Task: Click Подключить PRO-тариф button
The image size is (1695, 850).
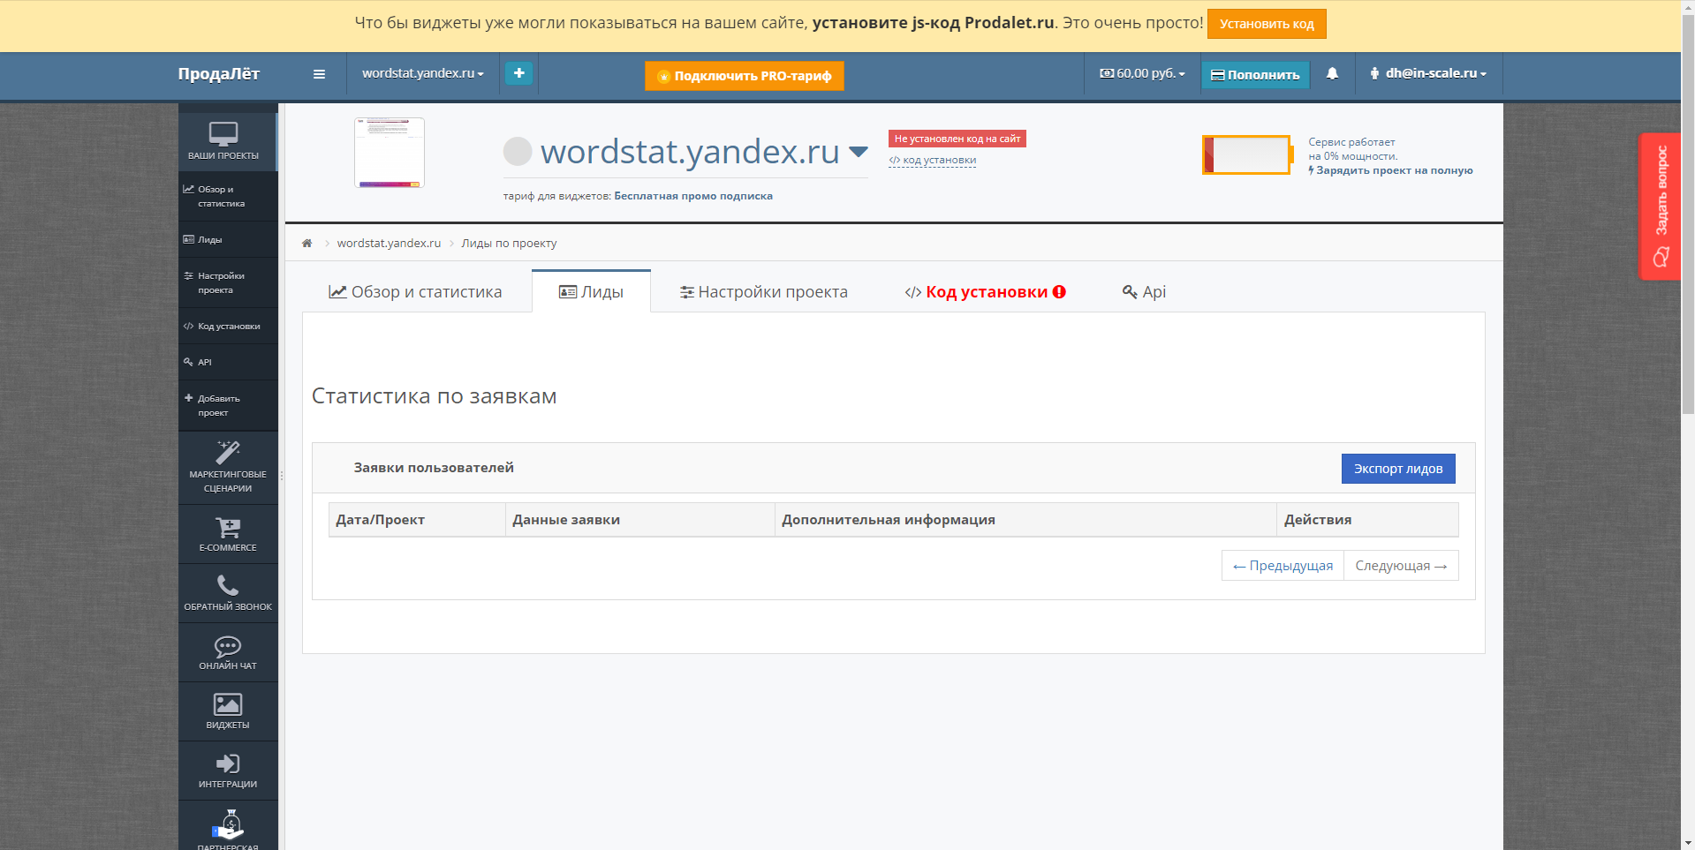Action: (x=744, y=76)
